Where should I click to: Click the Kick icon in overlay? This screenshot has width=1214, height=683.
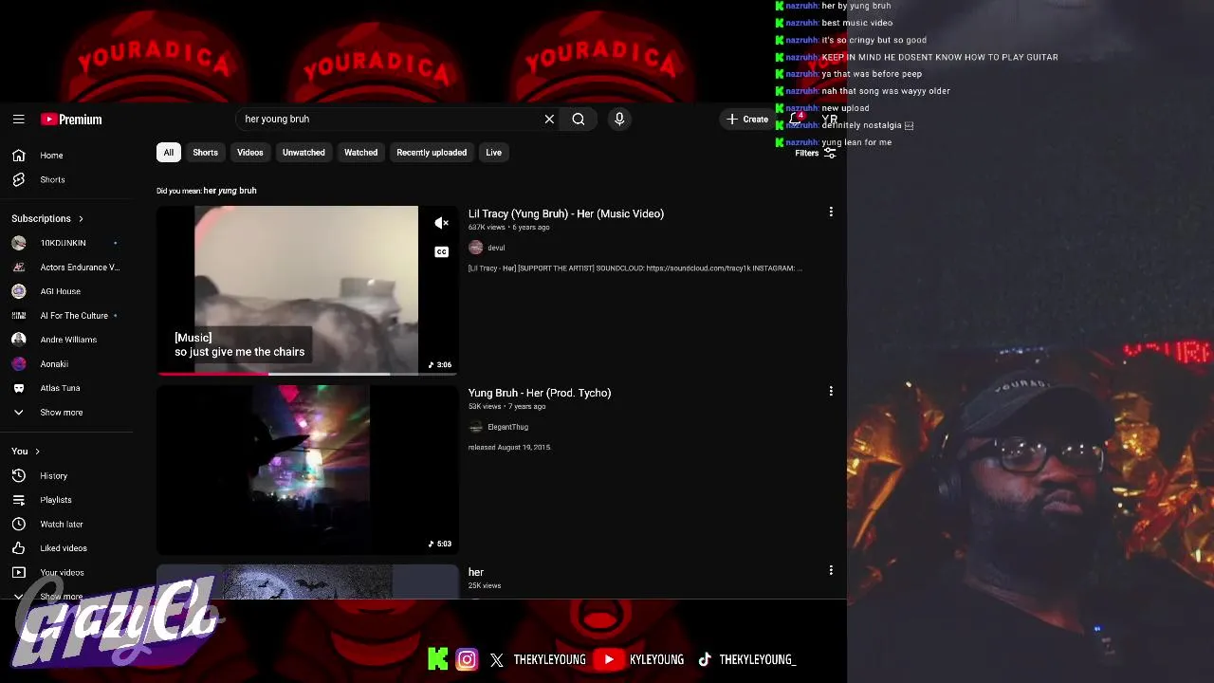point(437,659)
